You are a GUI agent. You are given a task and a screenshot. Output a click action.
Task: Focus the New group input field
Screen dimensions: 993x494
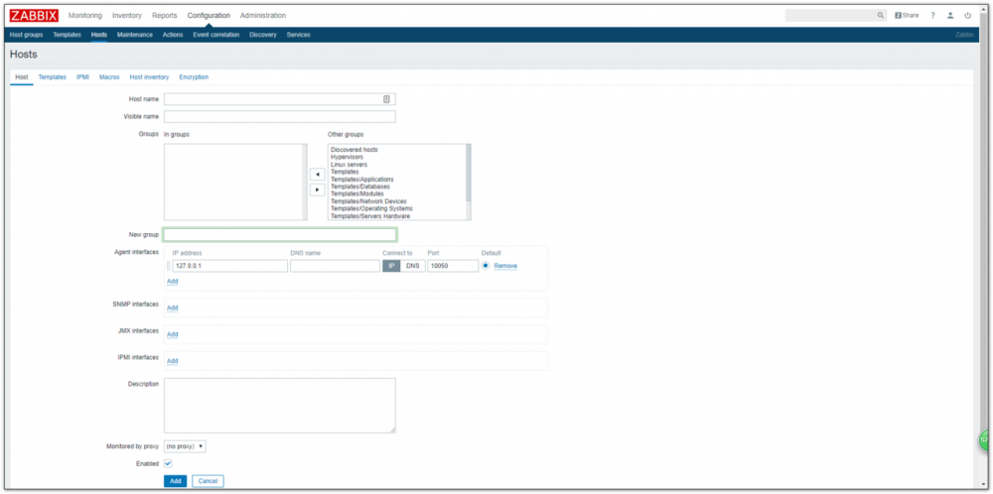point(280,235)
